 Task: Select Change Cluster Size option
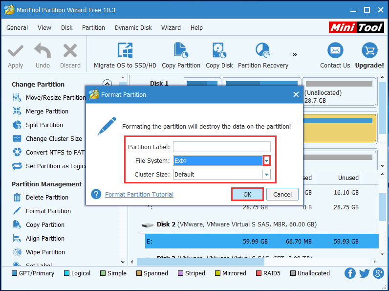click(x=47, y=138)
